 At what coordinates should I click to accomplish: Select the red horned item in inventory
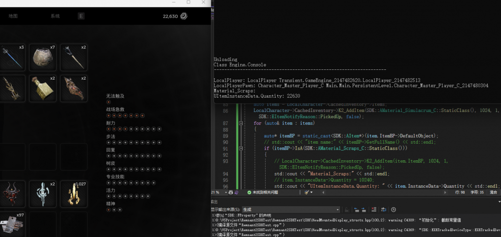(x=12, y=194)
